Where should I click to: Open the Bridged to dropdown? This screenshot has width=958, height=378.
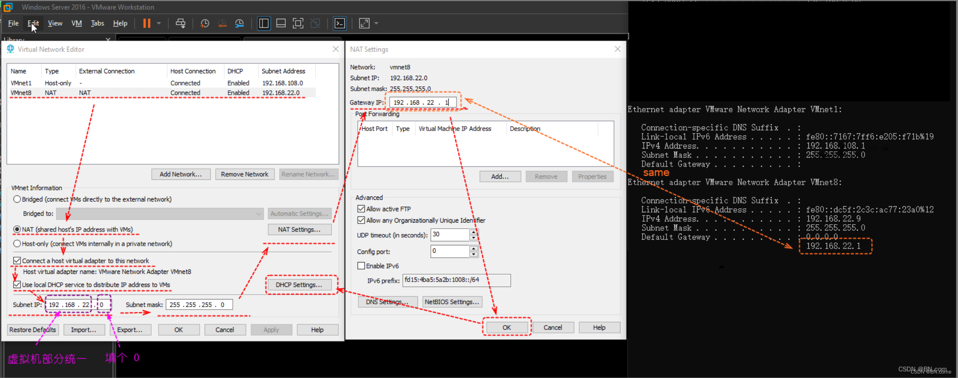pos(160,214)
